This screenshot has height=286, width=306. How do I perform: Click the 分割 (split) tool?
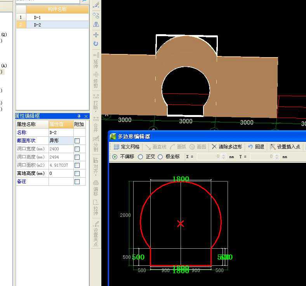[x=96, y=144]
